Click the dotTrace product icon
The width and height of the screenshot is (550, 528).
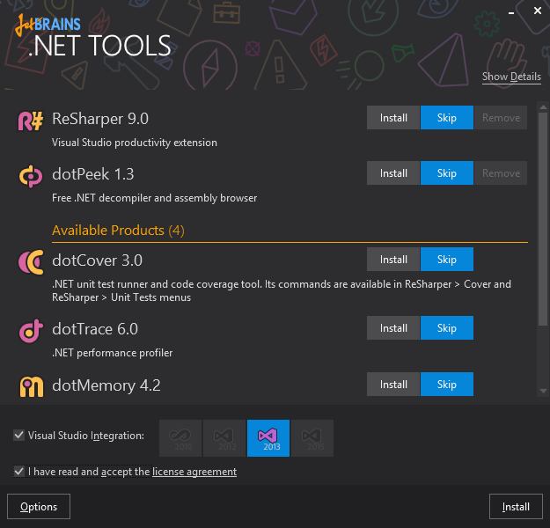coord(31,331)
